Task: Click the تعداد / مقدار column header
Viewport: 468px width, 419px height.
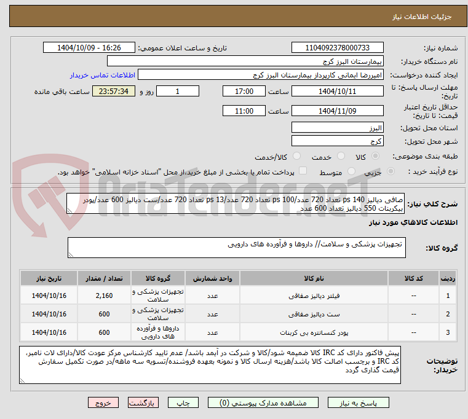Action: [x=104, y=278]
